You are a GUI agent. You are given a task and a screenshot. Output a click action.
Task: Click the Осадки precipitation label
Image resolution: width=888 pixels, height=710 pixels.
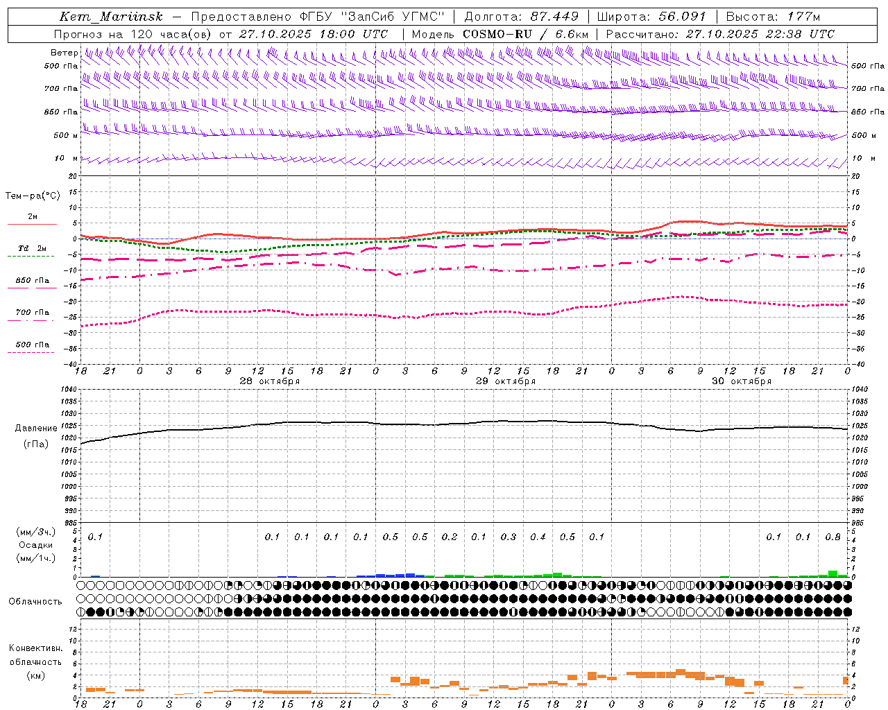(36, 545)
